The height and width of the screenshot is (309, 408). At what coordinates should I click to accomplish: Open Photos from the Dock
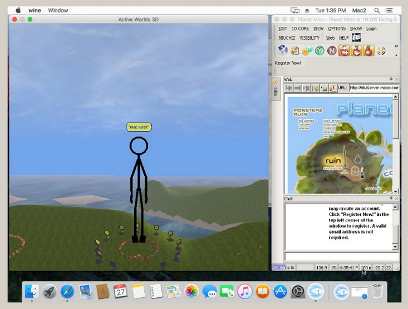191,291
